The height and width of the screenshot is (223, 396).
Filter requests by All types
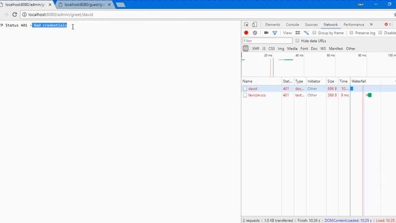click(x=246, y=48)
